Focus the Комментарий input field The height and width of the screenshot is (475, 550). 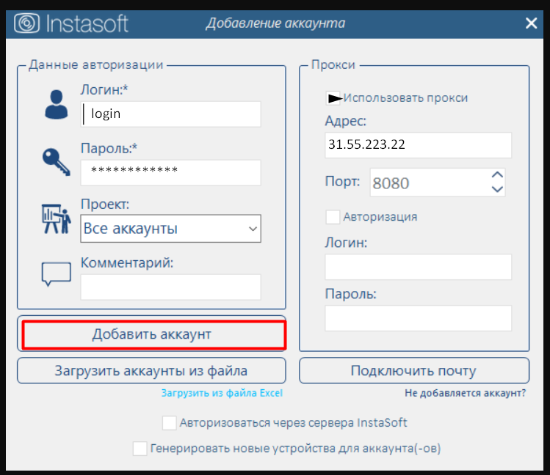coord(170,287)
